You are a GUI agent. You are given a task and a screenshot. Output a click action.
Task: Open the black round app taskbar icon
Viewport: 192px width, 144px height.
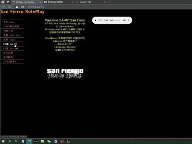point(36,141)
